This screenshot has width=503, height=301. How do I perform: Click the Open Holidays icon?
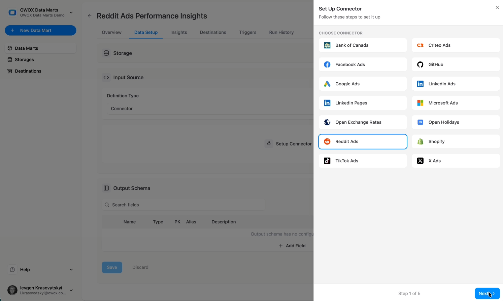tap(420, 122)
